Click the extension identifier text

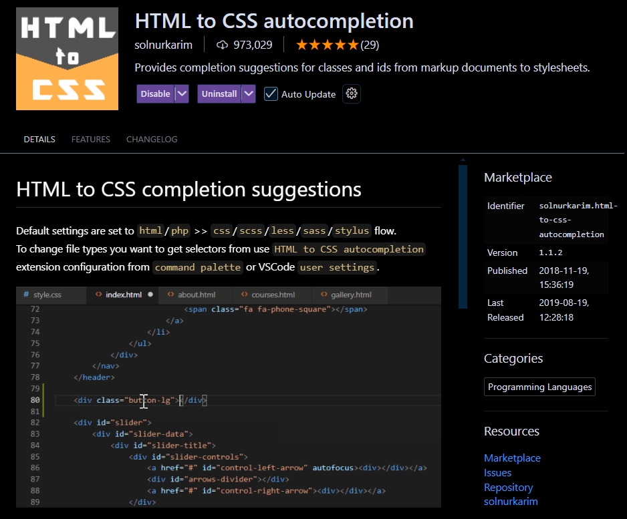click(x=578, y=220)
